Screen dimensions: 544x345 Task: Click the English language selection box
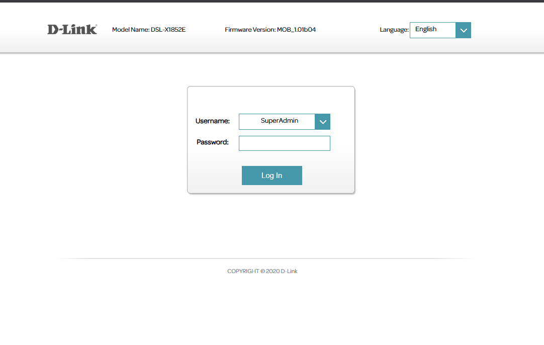432,30
